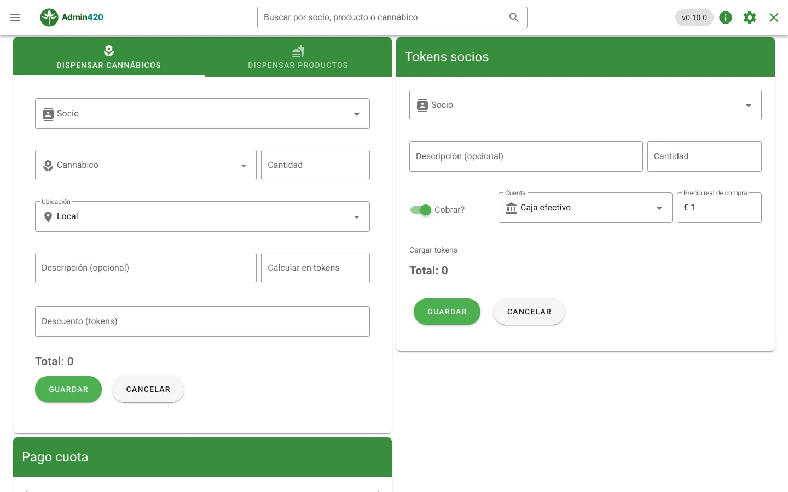Image resolution: width=788 pixels, height=492 pixels.
Task: Click the Admin420 leaf logo
Action: 49,17
